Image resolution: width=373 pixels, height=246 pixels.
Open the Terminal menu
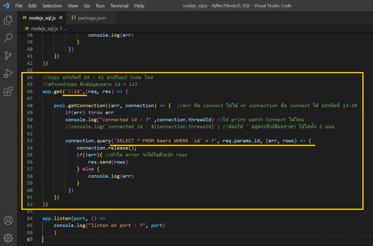(119, 6)
